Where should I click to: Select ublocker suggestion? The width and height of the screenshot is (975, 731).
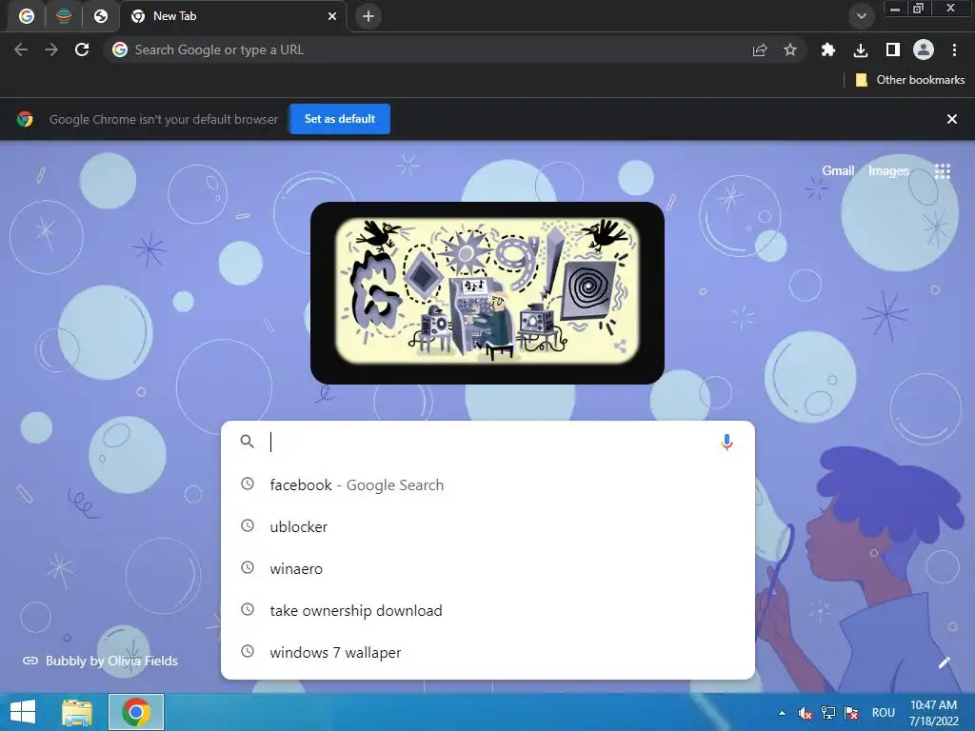point(488,526)
